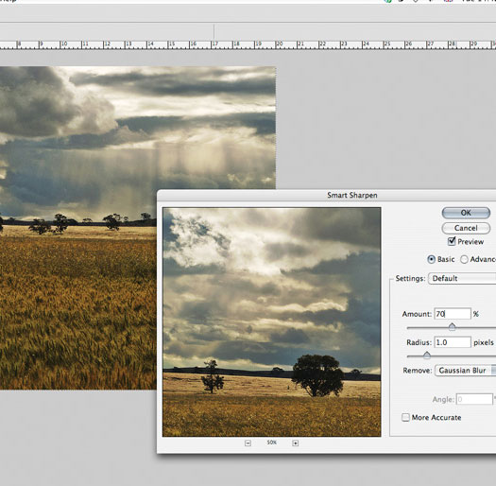Image resolution: width=496 pixels, height=486 pixels.
Task: Click the Radius slider handle
Action: pyautogui.click(x=427, y=356)
